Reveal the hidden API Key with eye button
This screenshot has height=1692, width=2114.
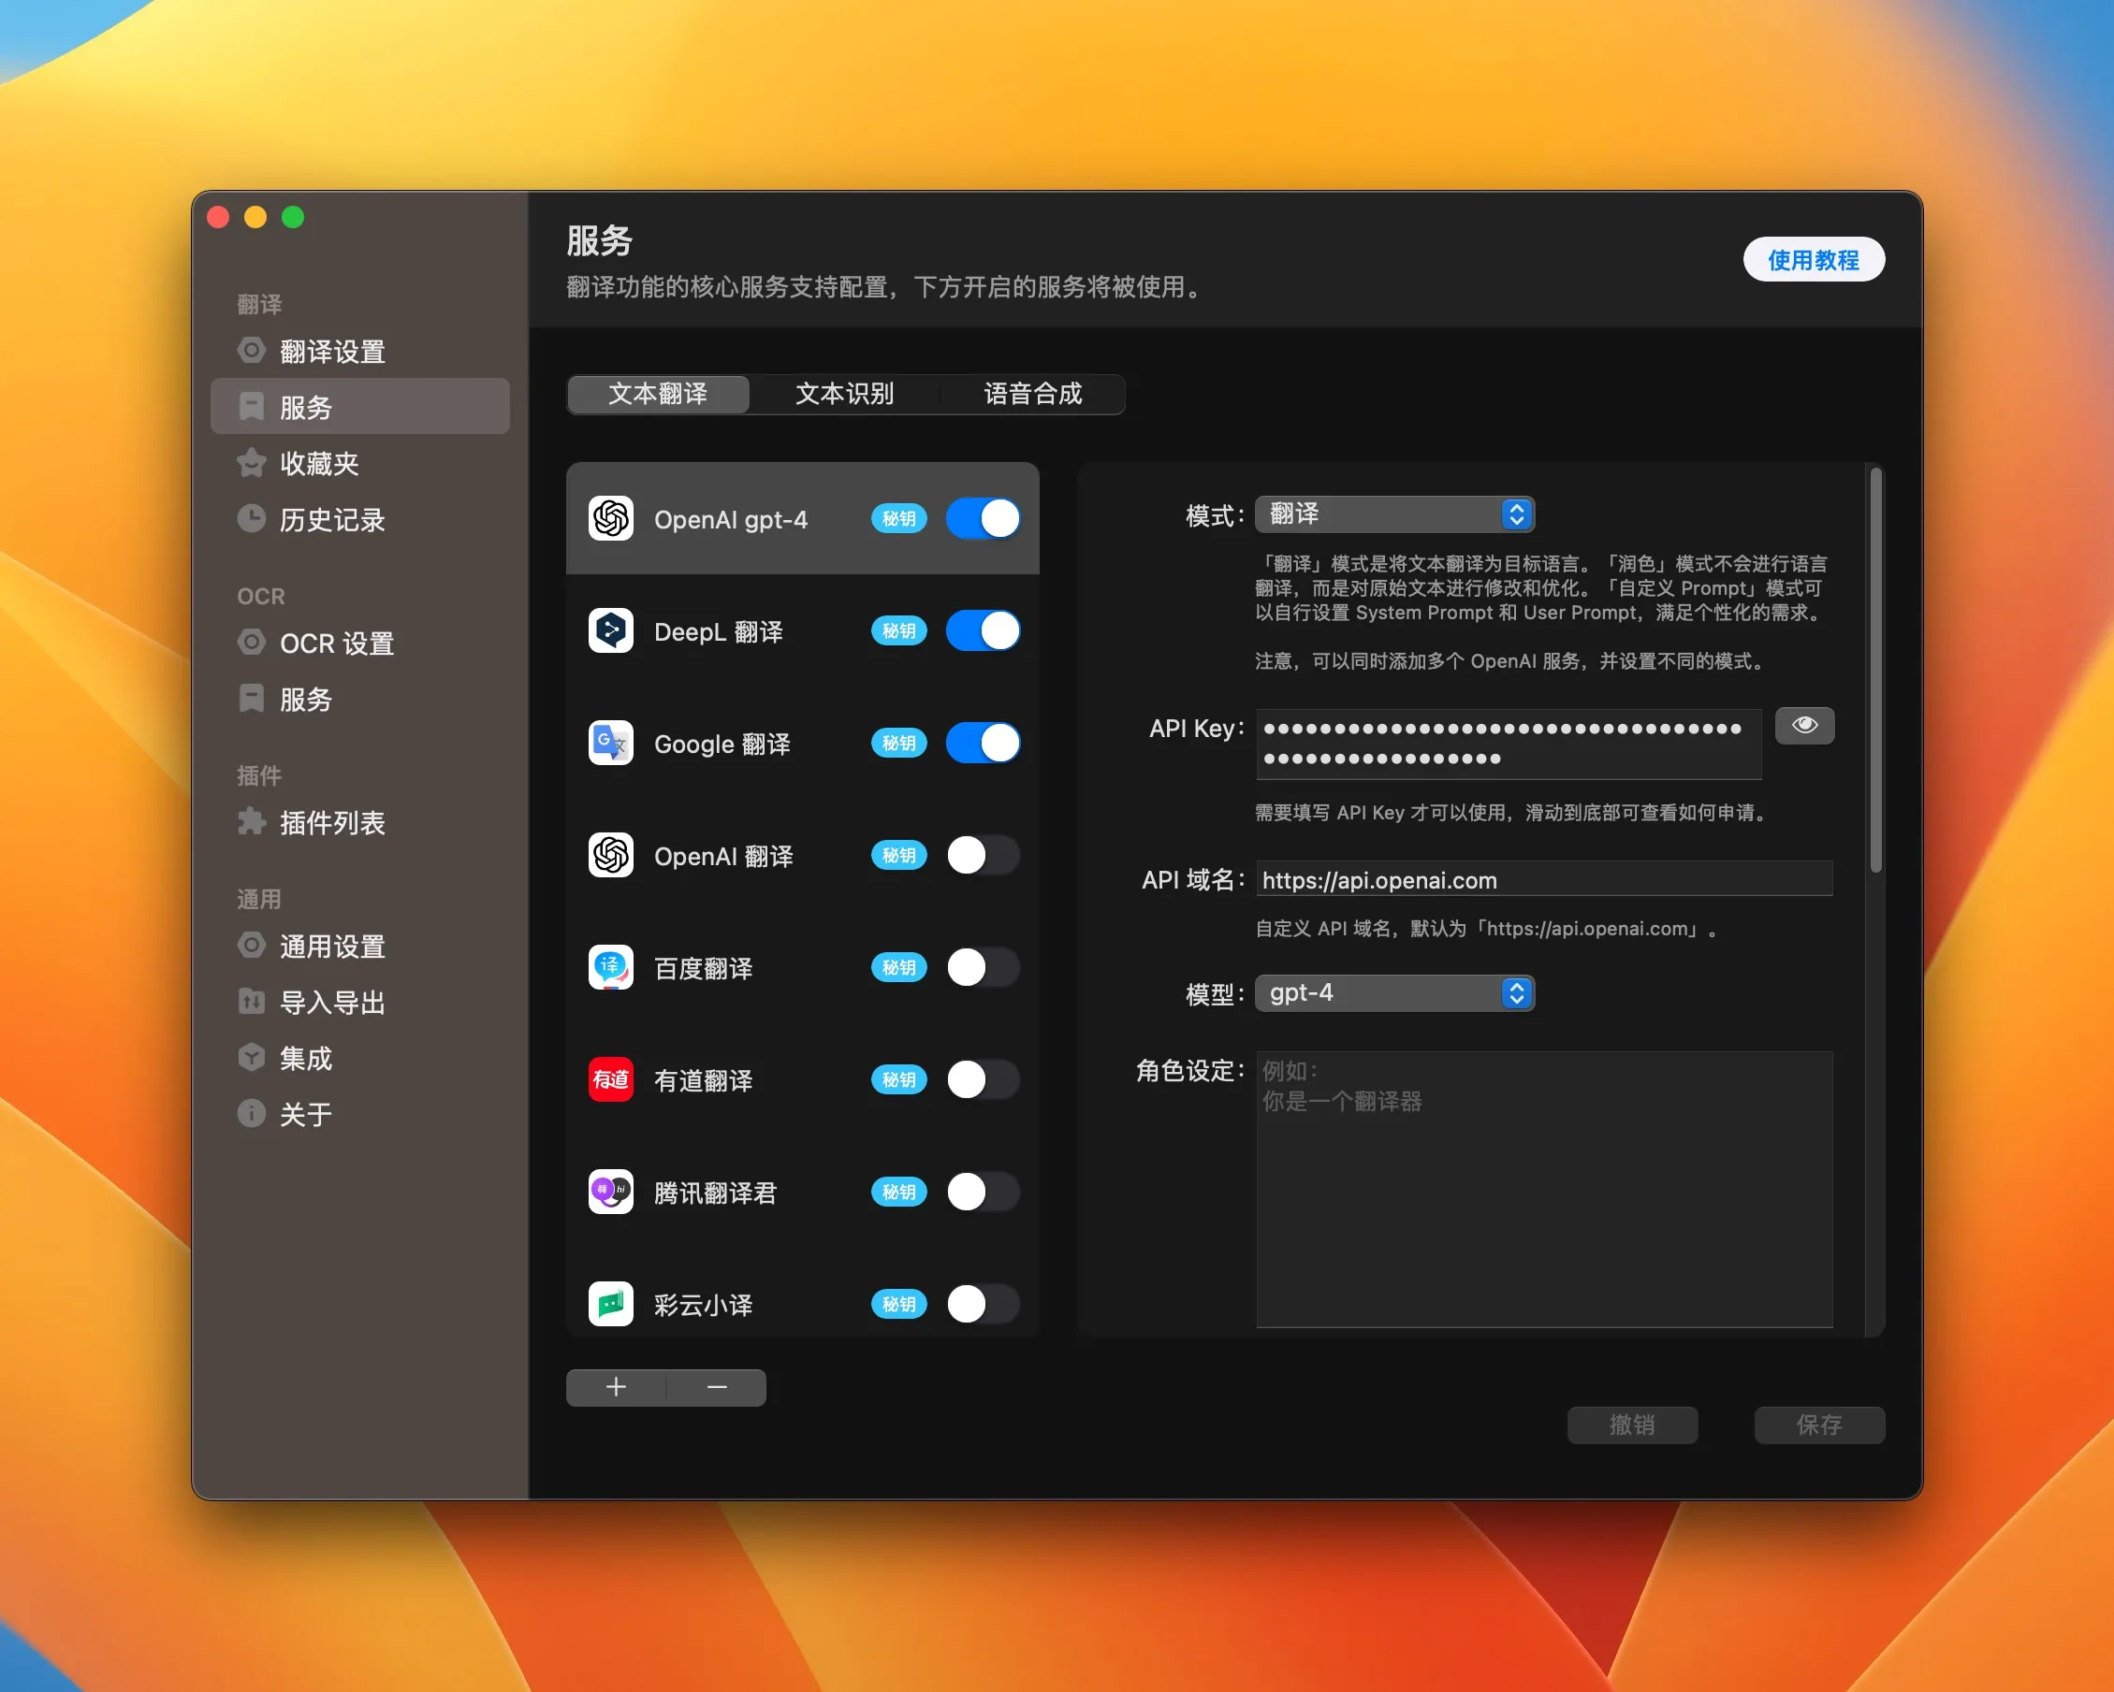[x=1803, y=725]
